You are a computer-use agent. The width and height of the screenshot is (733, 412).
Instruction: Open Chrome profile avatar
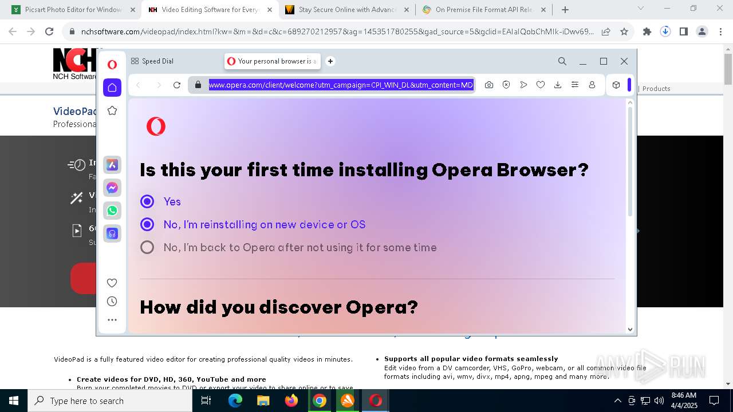click(x=702, y=32)
